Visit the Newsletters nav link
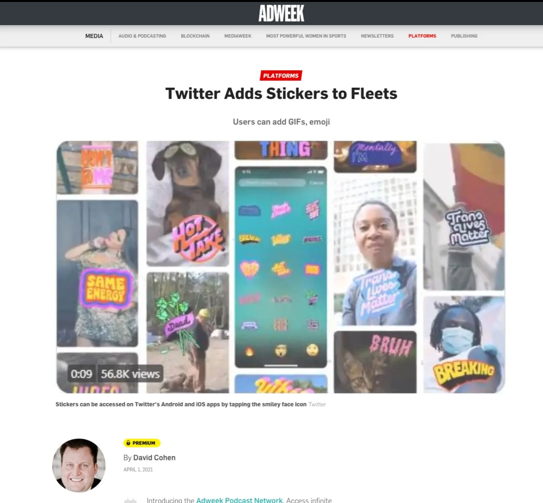This screenshot has height=503, width=543. pyautogui.click(x=377, y=36)
